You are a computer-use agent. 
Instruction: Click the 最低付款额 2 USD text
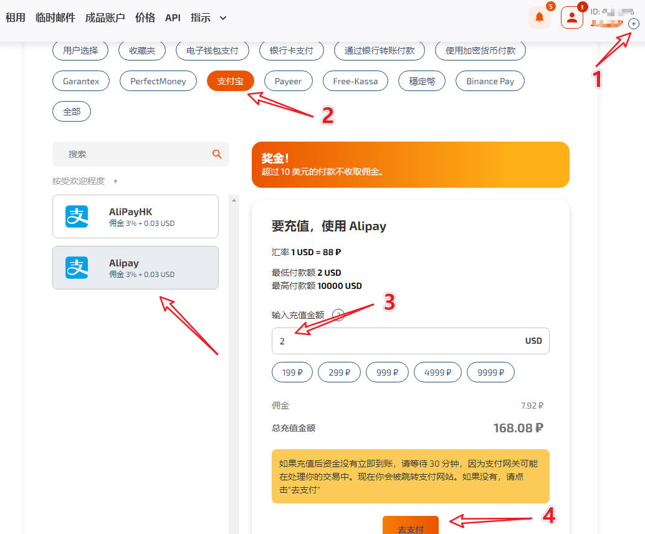306,273
